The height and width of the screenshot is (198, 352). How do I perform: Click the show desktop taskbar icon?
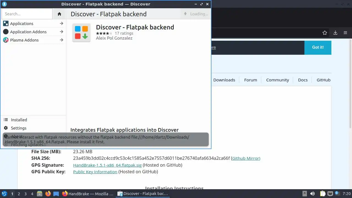[x=56, y=194]
